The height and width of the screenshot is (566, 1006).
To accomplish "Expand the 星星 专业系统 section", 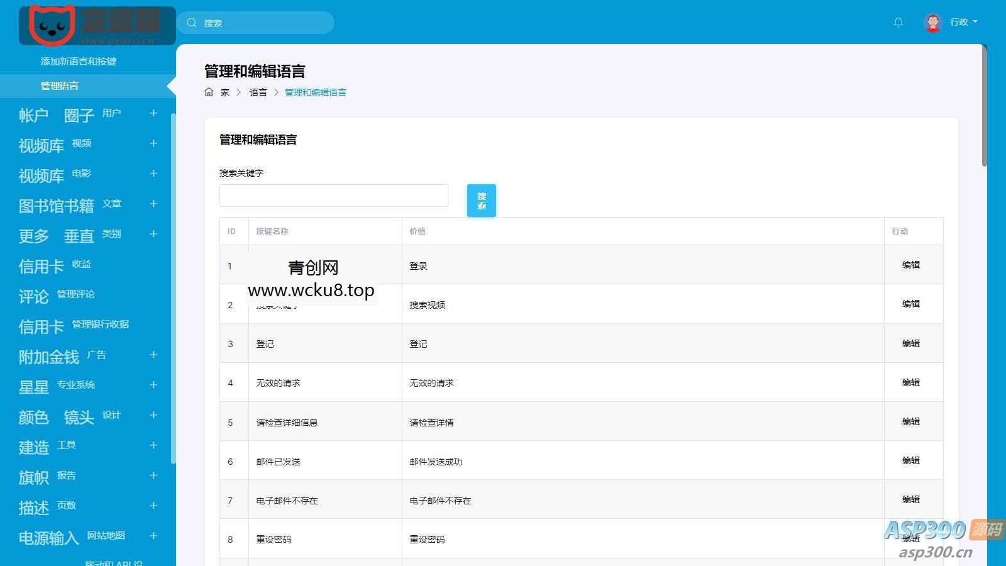I will coord(153,385).
